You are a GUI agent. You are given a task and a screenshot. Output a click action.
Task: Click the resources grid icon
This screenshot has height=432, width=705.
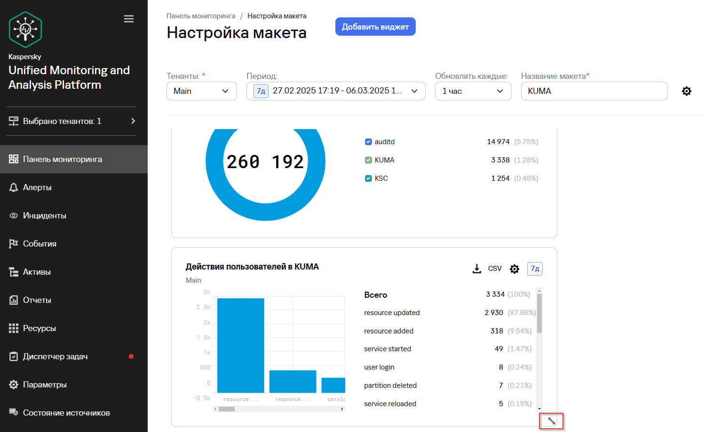click(x=14, y=328)
